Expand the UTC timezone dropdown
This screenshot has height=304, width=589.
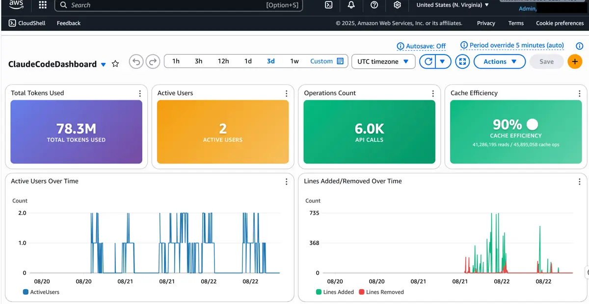(383, 61)
